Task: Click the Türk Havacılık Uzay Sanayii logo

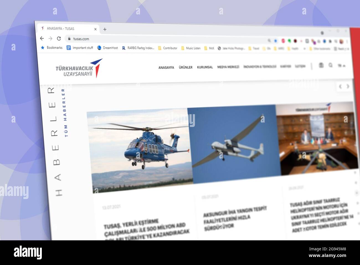Action: tap(79, 68)
